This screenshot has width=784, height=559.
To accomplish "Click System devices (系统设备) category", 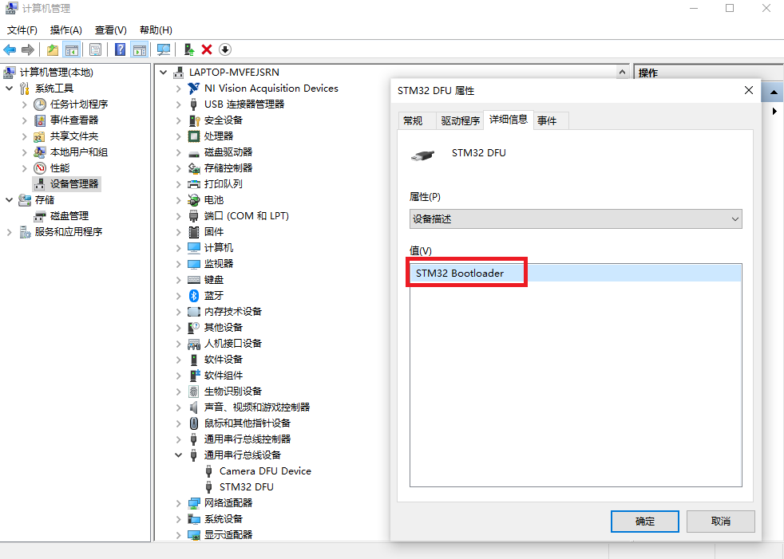I will click(x=223, y=519).
